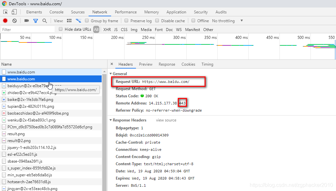Close the request details pane
The image size is (336, 191).
(112, 64)
